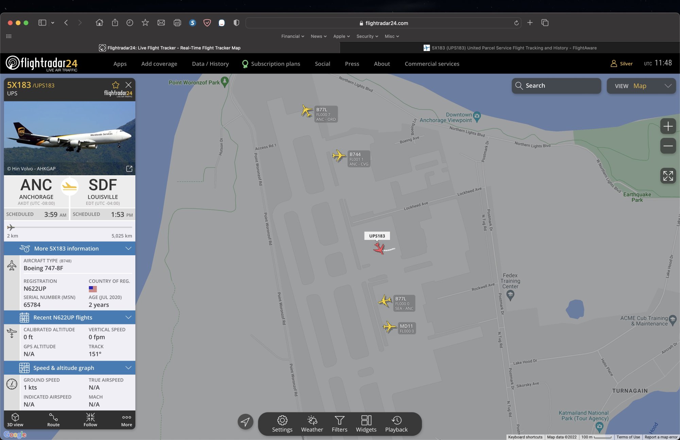Center map on my location arrow
The width and height of the screenshot is (680, 440).
[x=245, y=422]
